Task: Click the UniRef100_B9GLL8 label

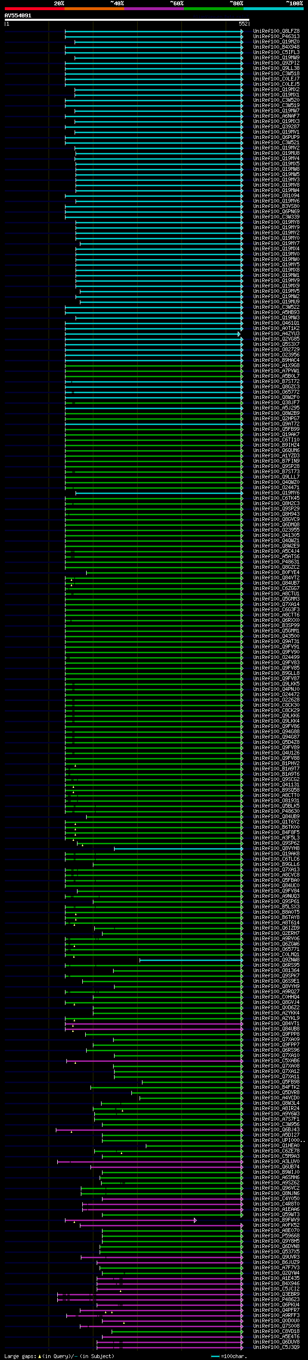Action: pos(276,673)
